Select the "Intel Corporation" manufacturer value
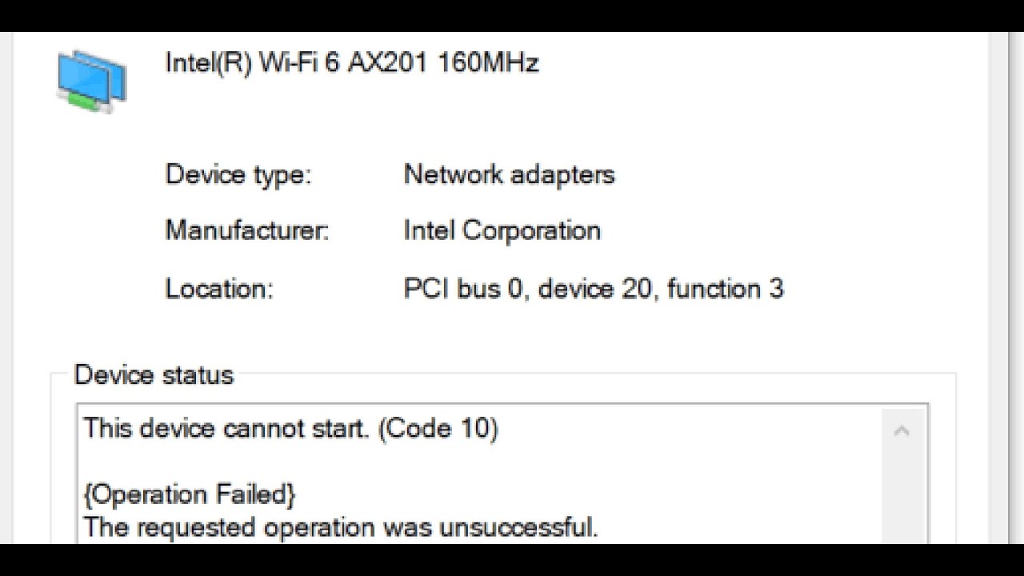 click(502, 231)
